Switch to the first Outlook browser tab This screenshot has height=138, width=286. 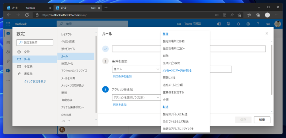click(x=29, y=8)
